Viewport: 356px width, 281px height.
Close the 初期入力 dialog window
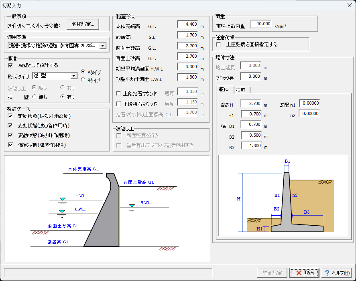[x=349, y=5]
